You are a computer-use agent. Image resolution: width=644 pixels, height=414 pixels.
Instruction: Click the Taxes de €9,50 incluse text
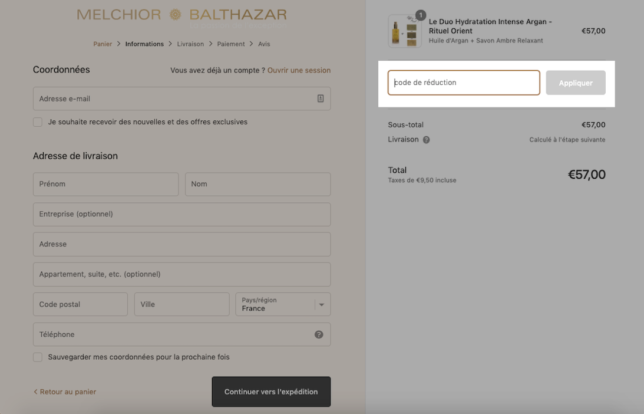tap(422, 180)
